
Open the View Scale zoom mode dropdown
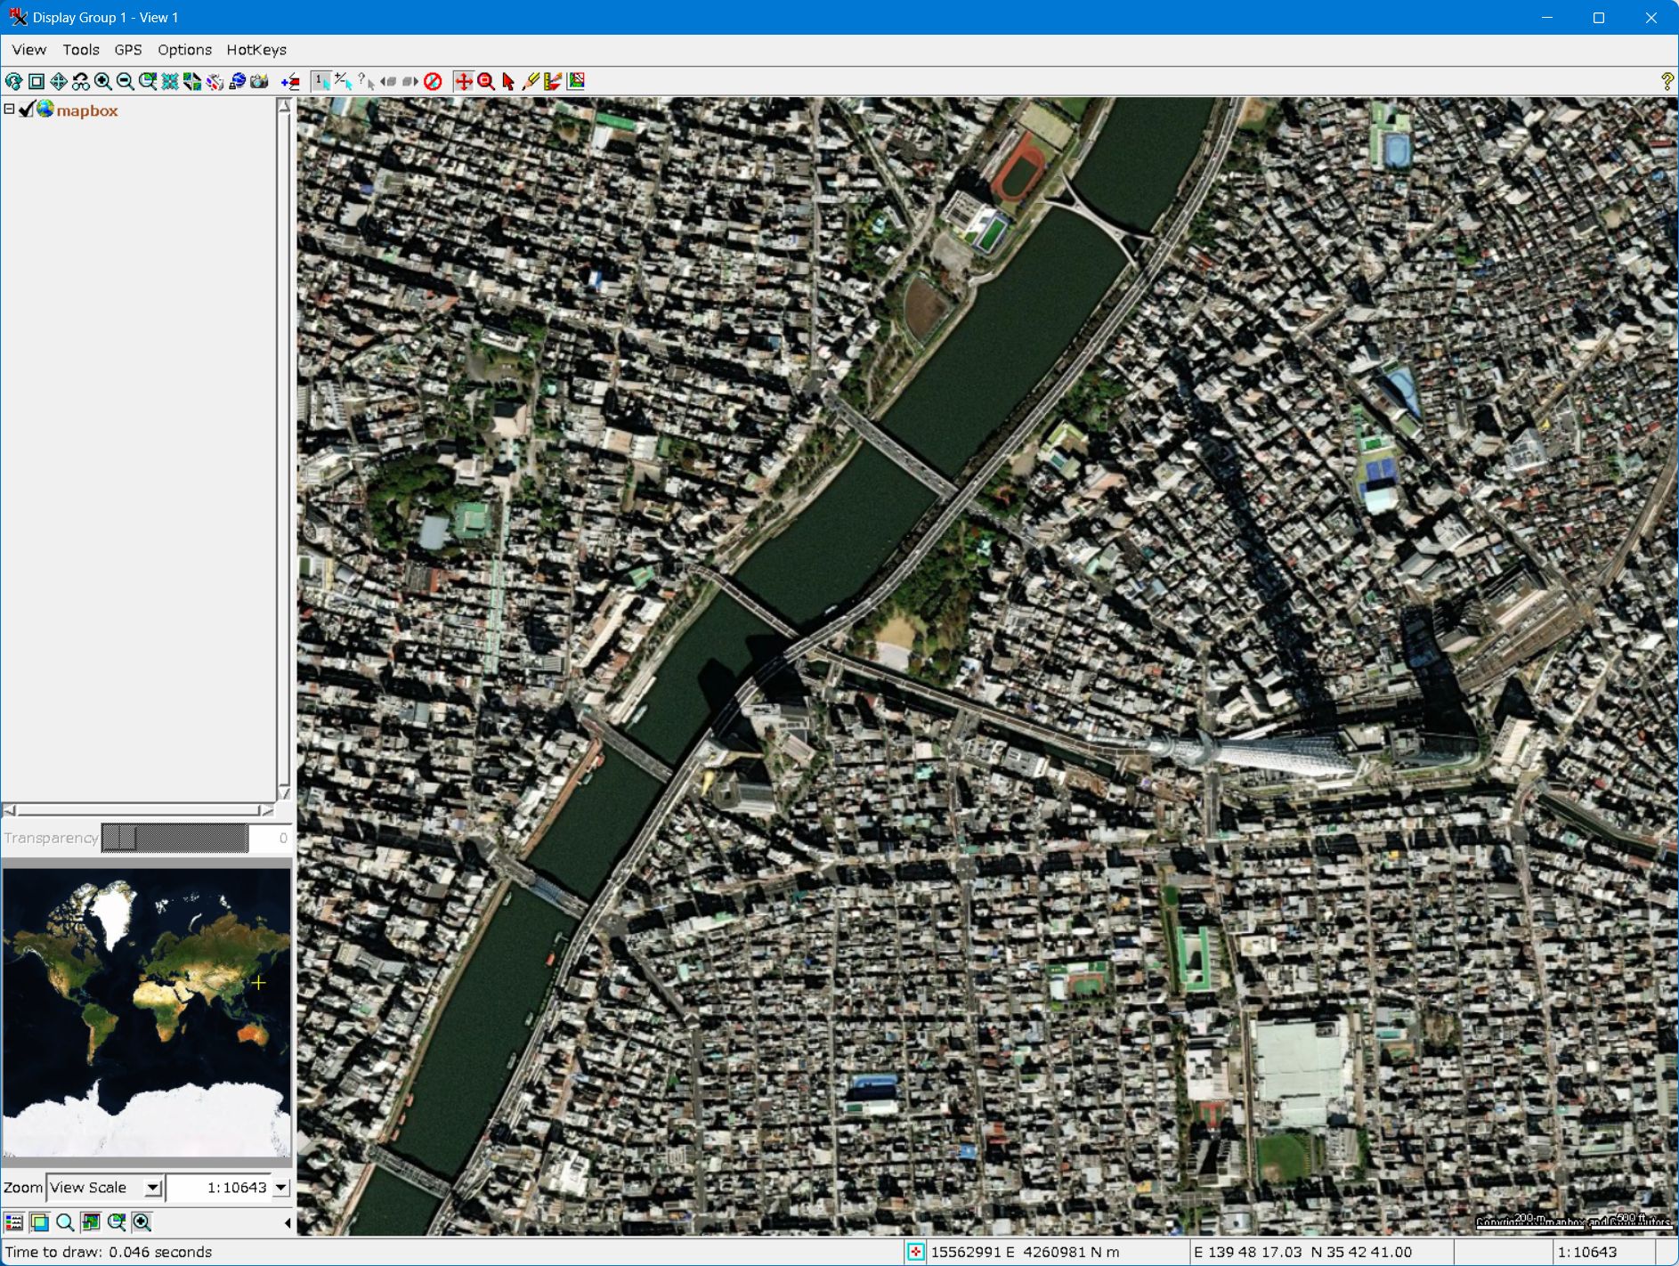[x=153, y=1188]
